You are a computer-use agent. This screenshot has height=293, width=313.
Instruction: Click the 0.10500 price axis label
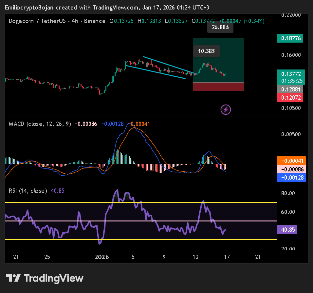(x=291, y=108)
